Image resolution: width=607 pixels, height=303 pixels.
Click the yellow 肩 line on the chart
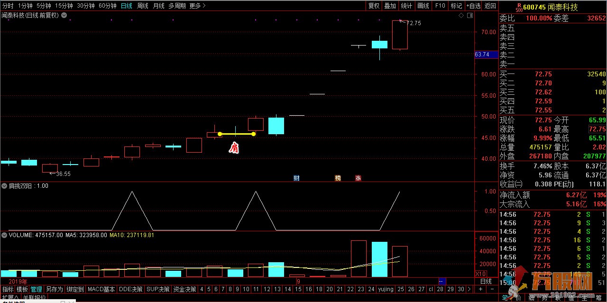click(x=237, y=134)
